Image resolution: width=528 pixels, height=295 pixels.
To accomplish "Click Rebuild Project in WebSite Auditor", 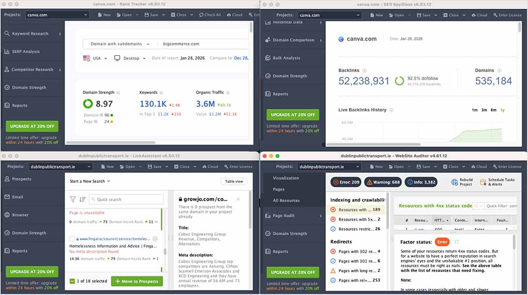I will pyautogui.click(x=463, y=182).
